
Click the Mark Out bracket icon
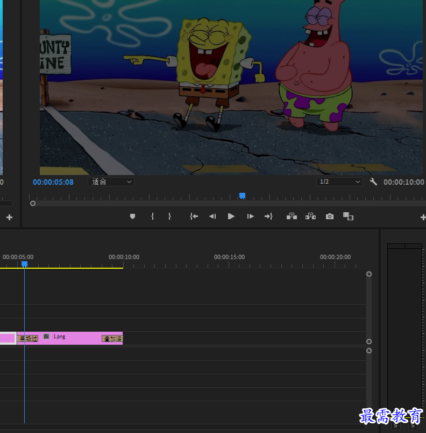tap(169, 216)
